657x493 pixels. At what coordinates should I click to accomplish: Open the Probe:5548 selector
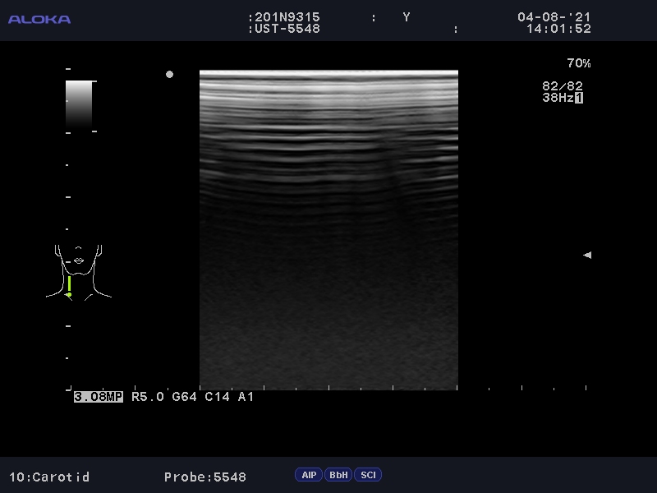coord(204,477)
